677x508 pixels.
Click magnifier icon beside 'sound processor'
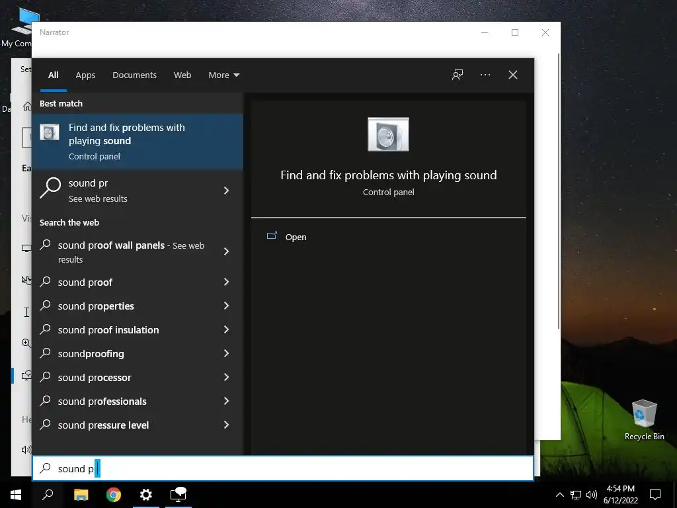point(45,377)
